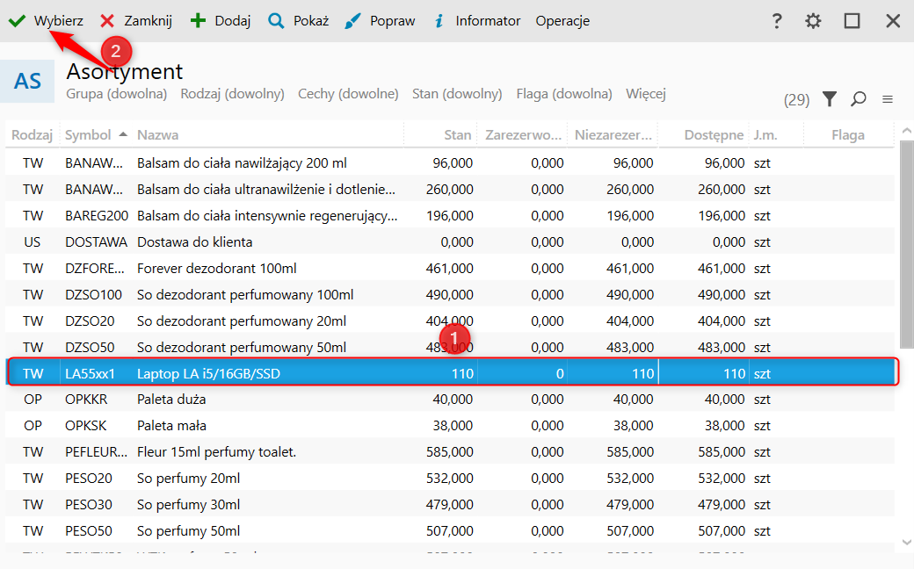Select row Balsam do ciała nawilżający 200 ml
Image resolution: width=914 pixels, height=569 pixels.
coord(450,163)
